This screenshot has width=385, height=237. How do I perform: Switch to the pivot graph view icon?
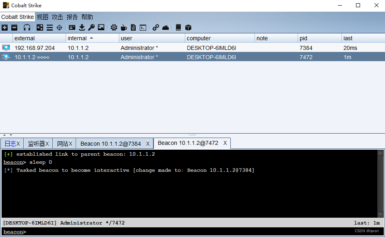pos(40,27)
